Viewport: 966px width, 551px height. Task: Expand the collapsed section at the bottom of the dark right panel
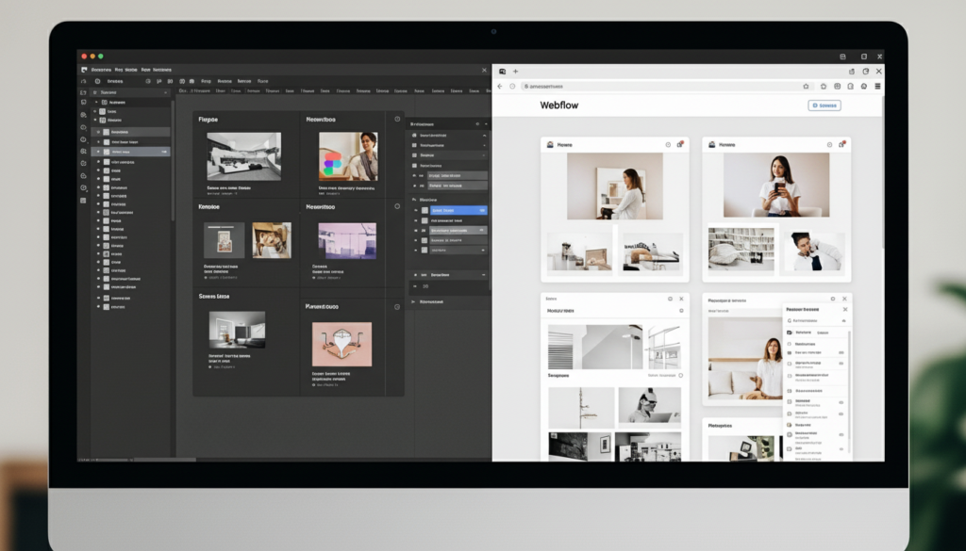[x=413, y=302]
